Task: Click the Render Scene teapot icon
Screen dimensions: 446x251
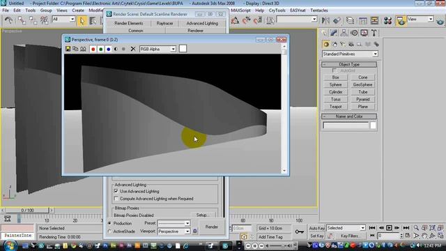Action: click(401, 20)
